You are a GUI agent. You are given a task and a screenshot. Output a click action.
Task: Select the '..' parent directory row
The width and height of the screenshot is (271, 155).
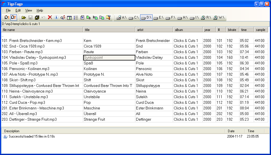tap(3, 35)
